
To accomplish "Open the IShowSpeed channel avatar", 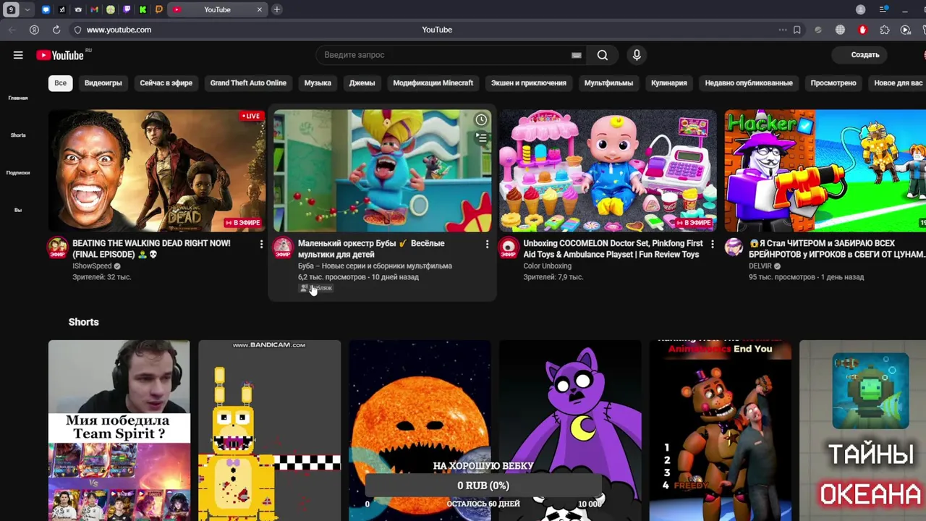I will pos(57,247).
